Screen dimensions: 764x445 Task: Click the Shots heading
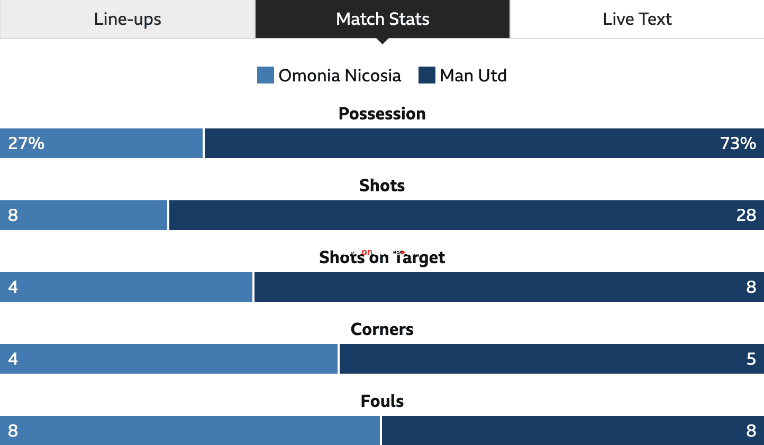pos(382,186)
